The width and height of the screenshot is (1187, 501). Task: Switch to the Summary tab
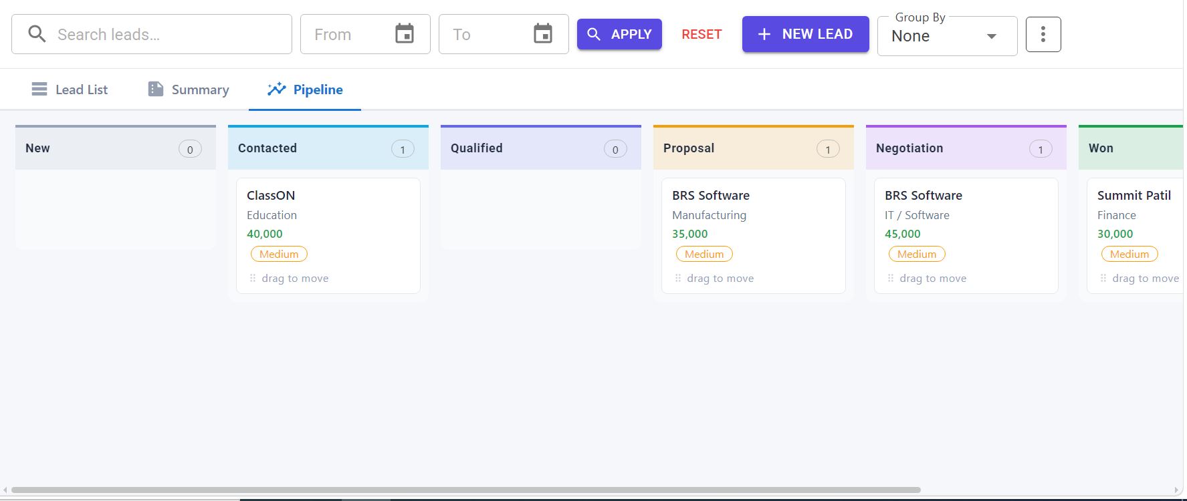click(x=189, y=90)
